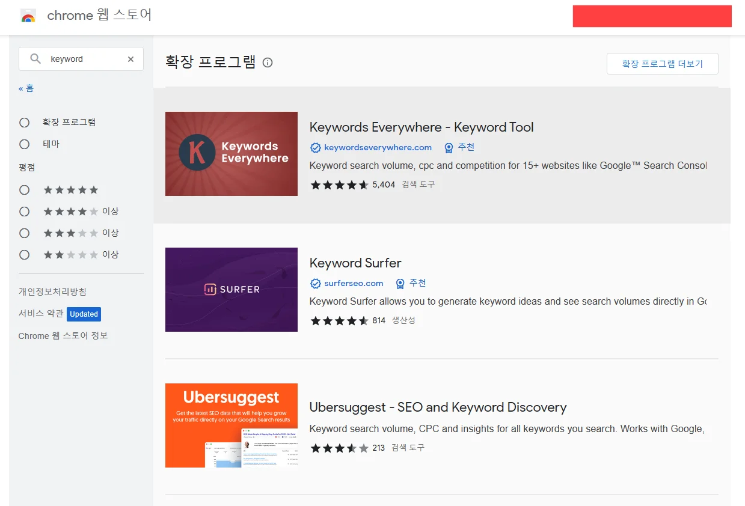
Task: Click verified badge beside surferseo.com
Action: pyautogui.click(x=315, y=283)
